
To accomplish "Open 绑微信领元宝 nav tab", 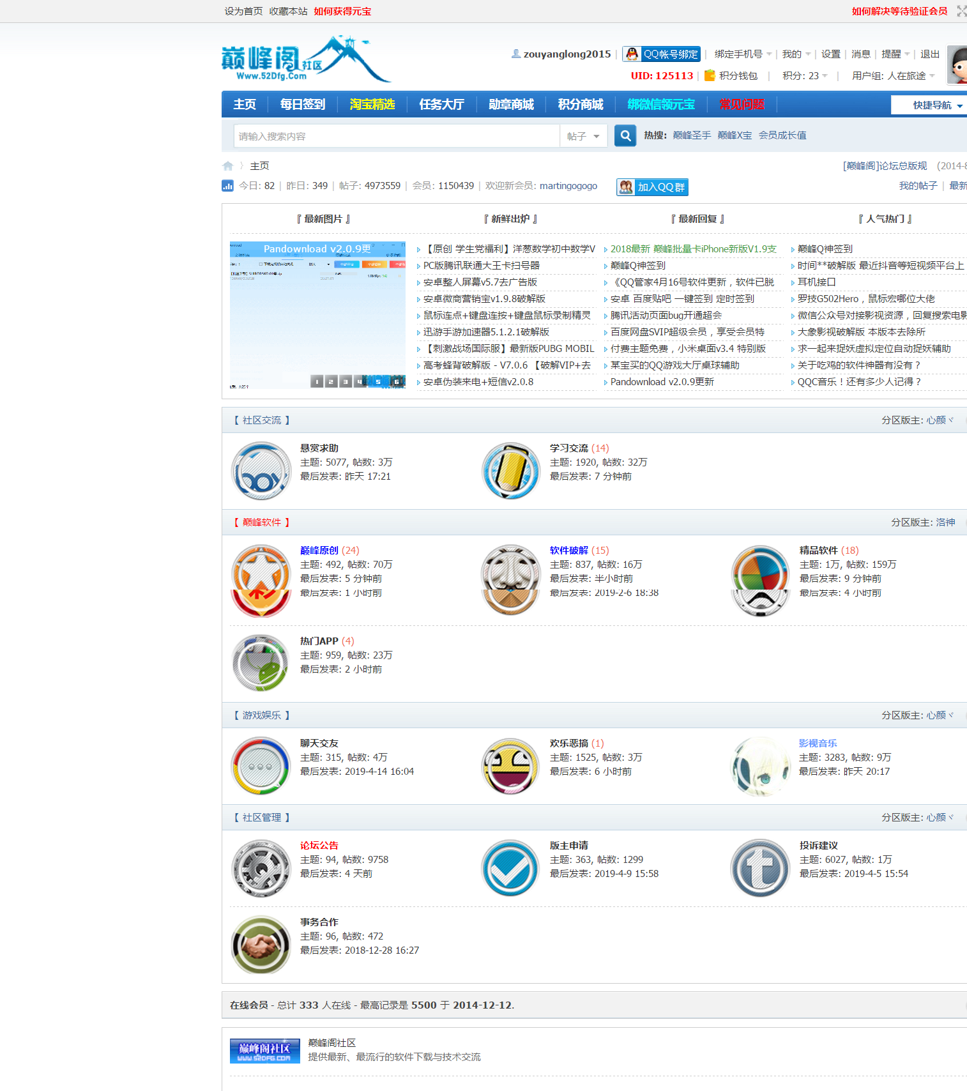I will coord(661,104).
